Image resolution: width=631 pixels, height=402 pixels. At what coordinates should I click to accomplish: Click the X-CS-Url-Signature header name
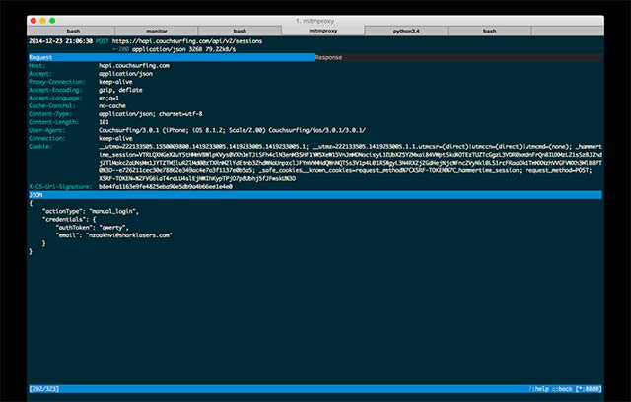[60, 186]
